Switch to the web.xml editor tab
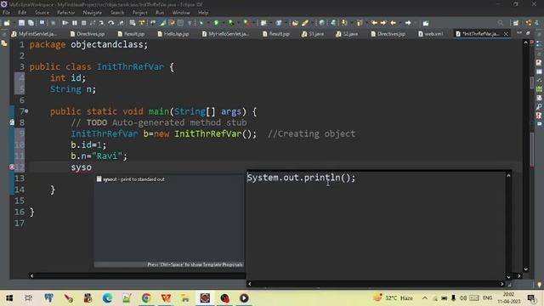The width and height of the screenshot is (544, 306). pyautogui.click(x=430, y=34)
